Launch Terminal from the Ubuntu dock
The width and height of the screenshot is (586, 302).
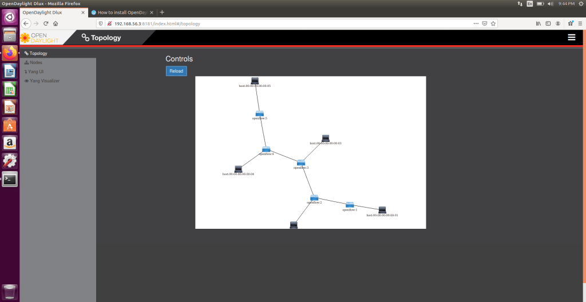point(10,179)
